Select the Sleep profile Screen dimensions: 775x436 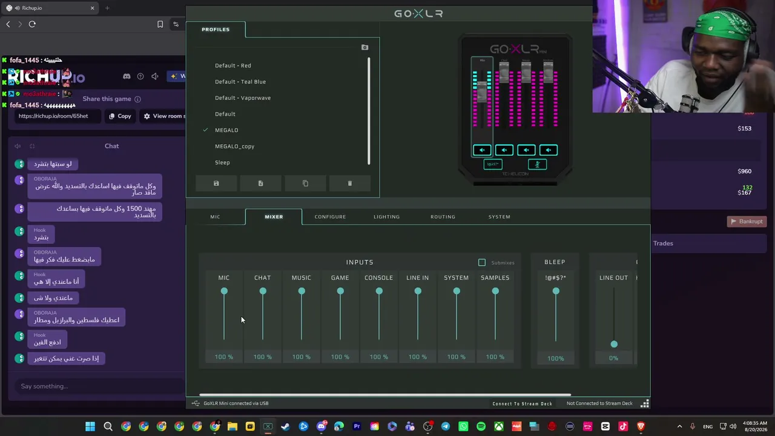(x=222, y=162)
